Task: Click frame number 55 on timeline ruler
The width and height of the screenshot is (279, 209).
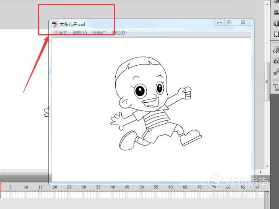Action: (156, 187)
